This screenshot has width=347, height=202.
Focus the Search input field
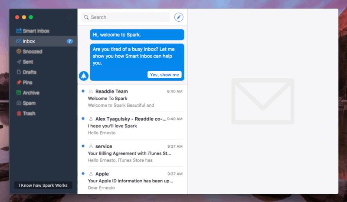click(125, 17)
